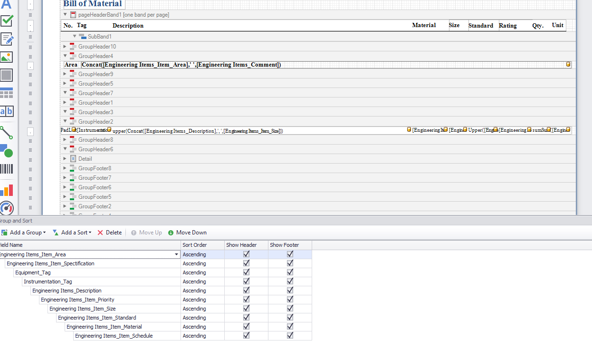Collapse the pageHeaderBand1 band
The width and height of the screenshot is (592, 350).
click(x=65, y=15)
